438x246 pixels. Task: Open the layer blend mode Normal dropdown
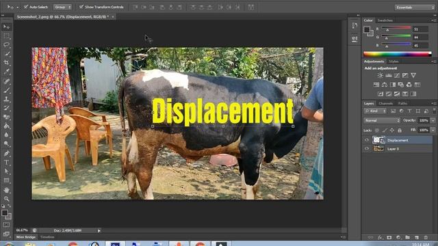(382, 120)
